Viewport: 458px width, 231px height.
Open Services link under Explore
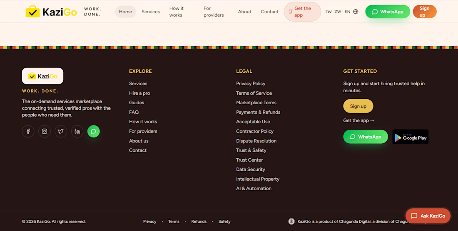tap(138, 84)
